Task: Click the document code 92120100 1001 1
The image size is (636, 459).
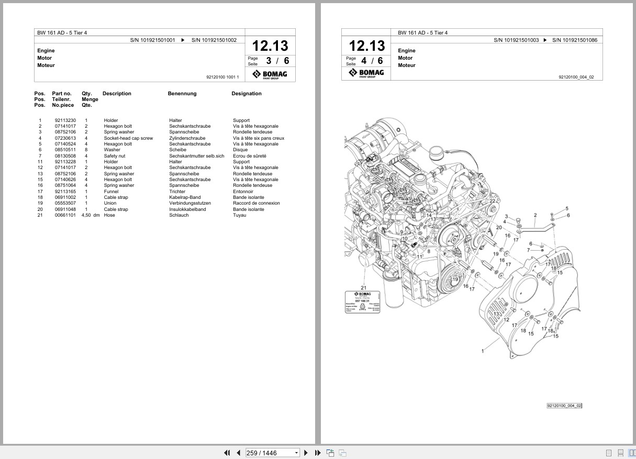Action: point(222,77)
